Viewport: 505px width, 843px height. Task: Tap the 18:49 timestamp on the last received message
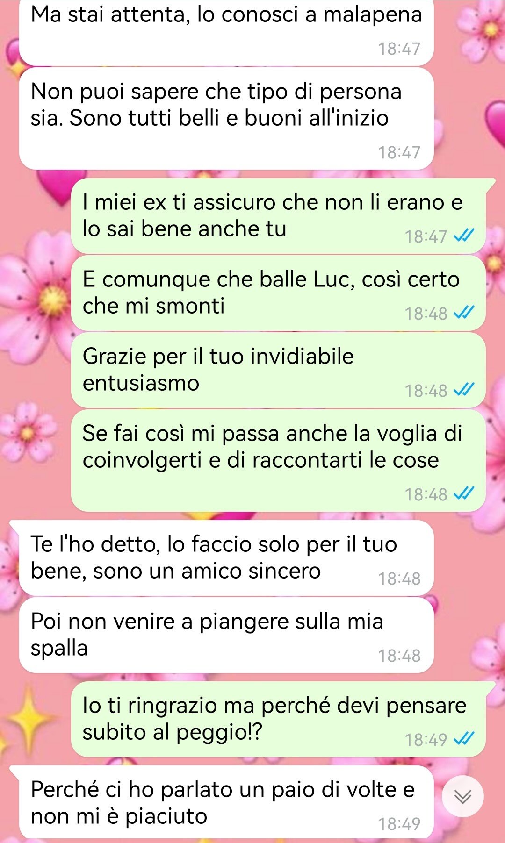(x=399, y=824)
